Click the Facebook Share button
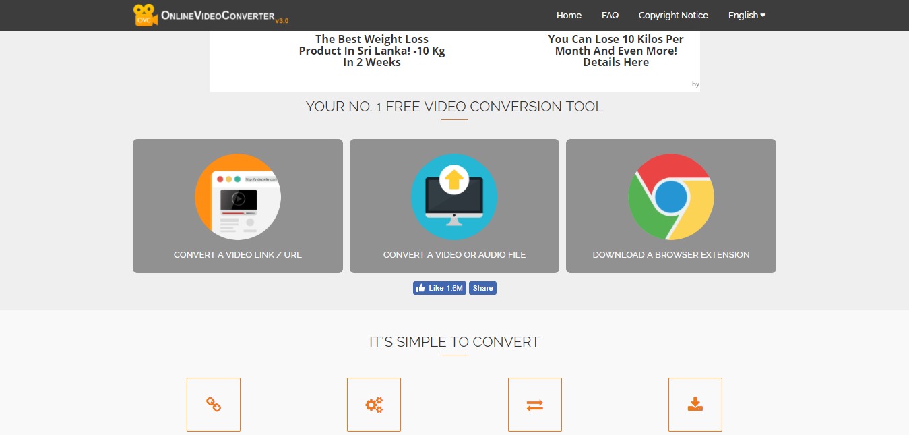The height and width of the screenshot is (435, 909). (482, 287)
